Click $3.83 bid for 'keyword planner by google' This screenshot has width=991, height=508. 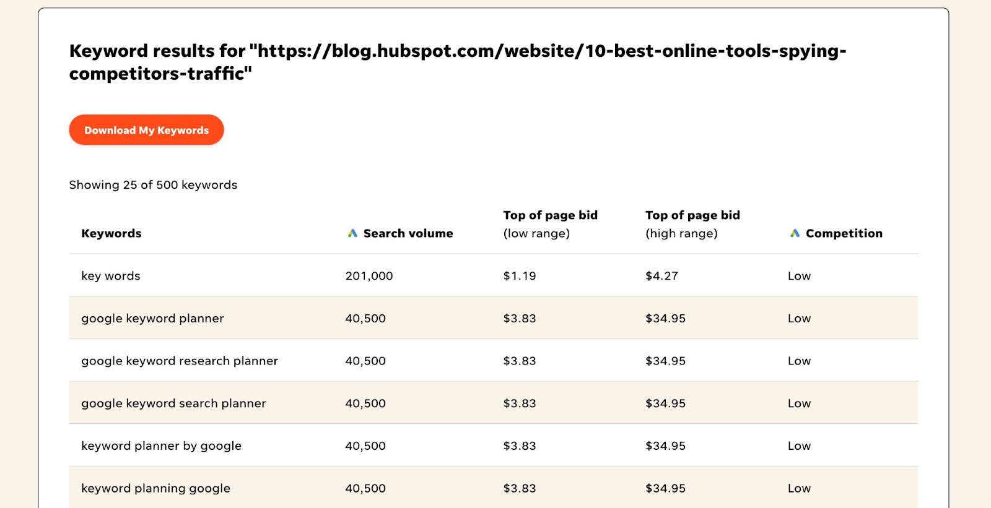point(520,446)
